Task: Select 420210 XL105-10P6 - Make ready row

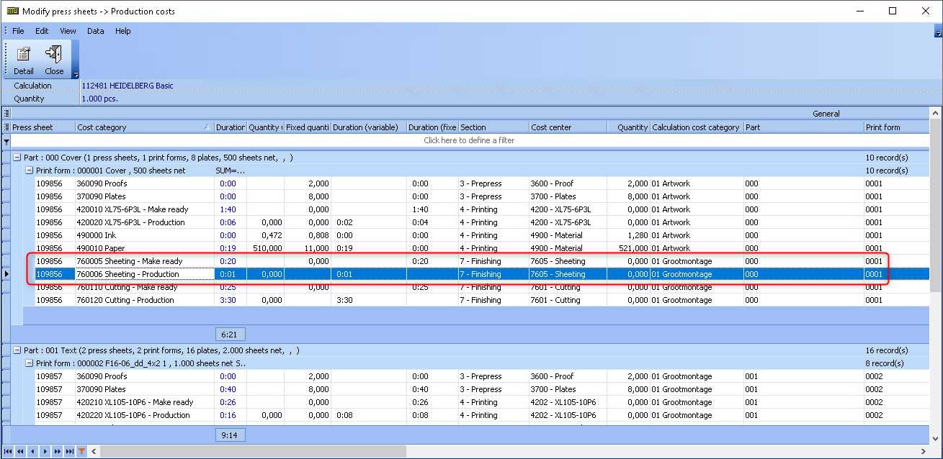Action: click(481, 402)
